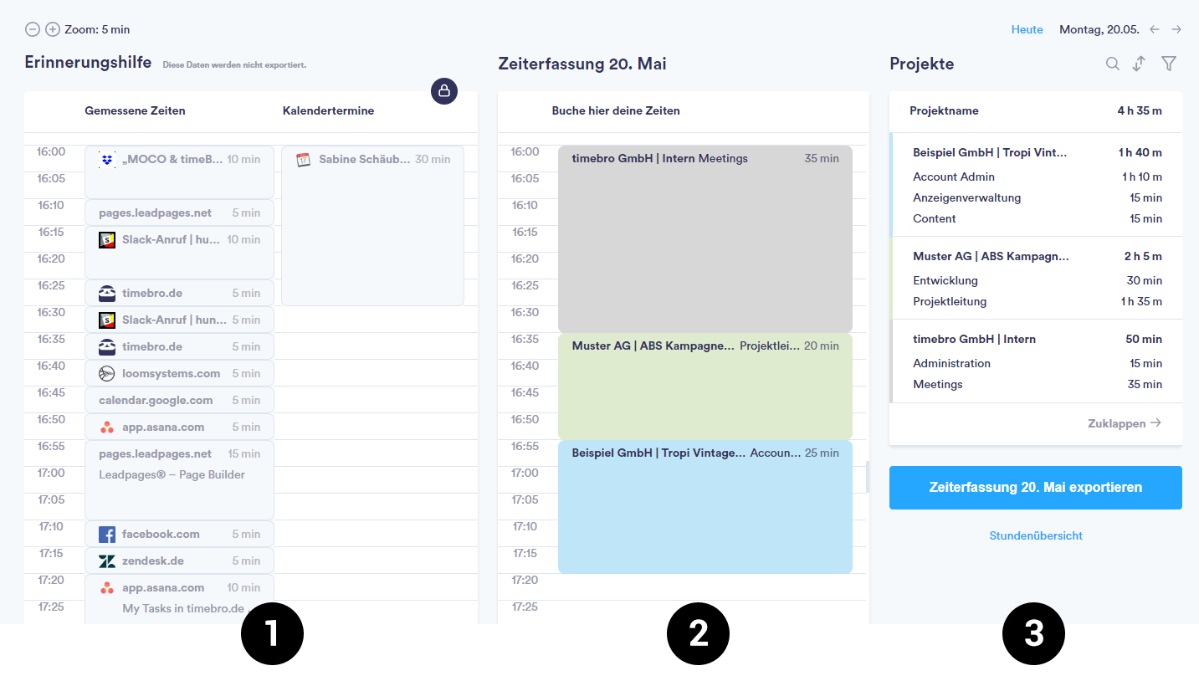Click the sort projects arrows icon
Viewport: 1199px width, 681px height.
coord(1139,64)
